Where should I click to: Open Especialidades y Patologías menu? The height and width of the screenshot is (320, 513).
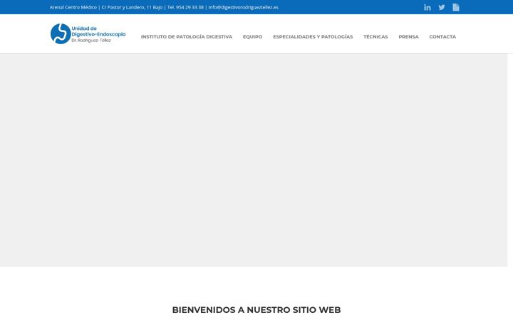point(313,37)
